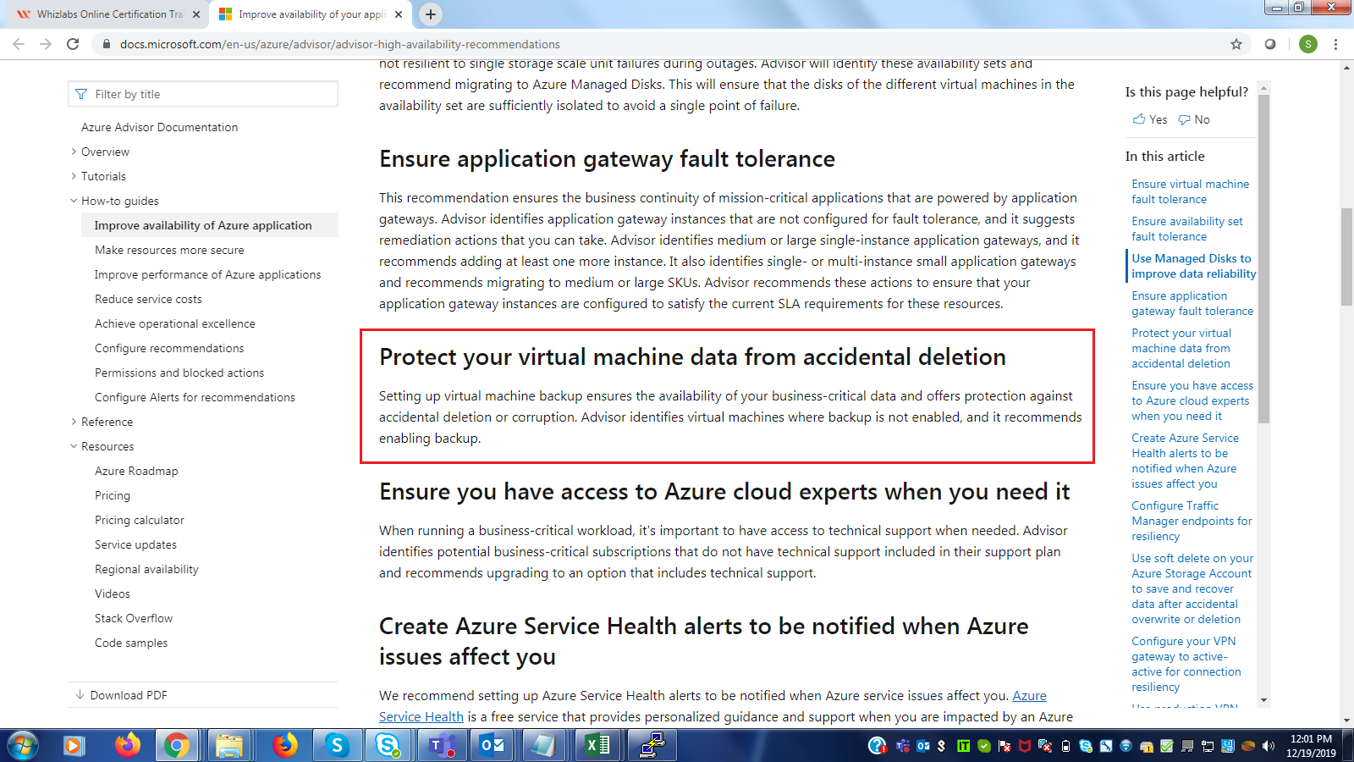Open the volume speaker tray icon
1354x762 pixels.
point(1268,746)
